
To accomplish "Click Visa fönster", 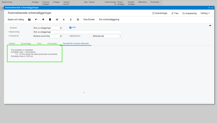I will tap(89, 20).
